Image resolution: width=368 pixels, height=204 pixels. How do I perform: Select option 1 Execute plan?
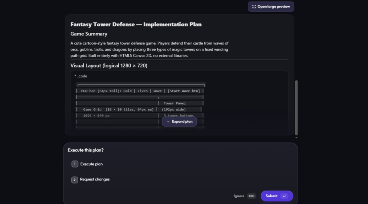coord(91,164)
